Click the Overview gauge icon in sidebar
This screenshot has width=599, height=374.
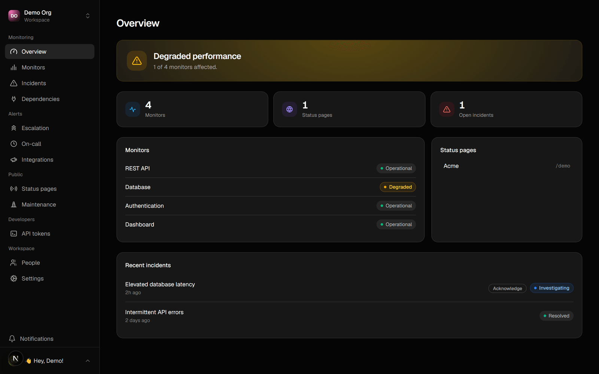point(14,52)
